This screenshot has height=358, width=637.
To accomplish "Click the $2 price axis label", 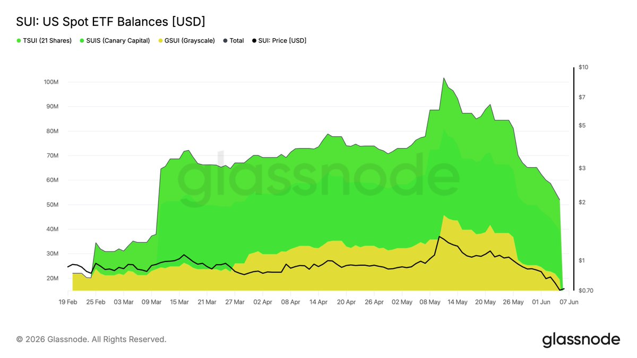I will tap(582, 203).
